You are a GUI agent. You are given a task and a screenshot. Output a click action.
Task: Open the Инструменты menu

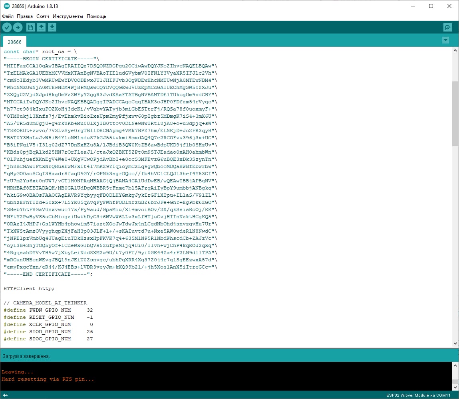(68, 16)
